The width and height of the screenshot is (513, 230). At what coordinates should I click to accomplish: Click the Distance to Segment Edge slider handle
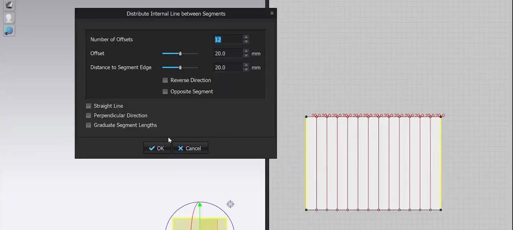click(180, 67)
